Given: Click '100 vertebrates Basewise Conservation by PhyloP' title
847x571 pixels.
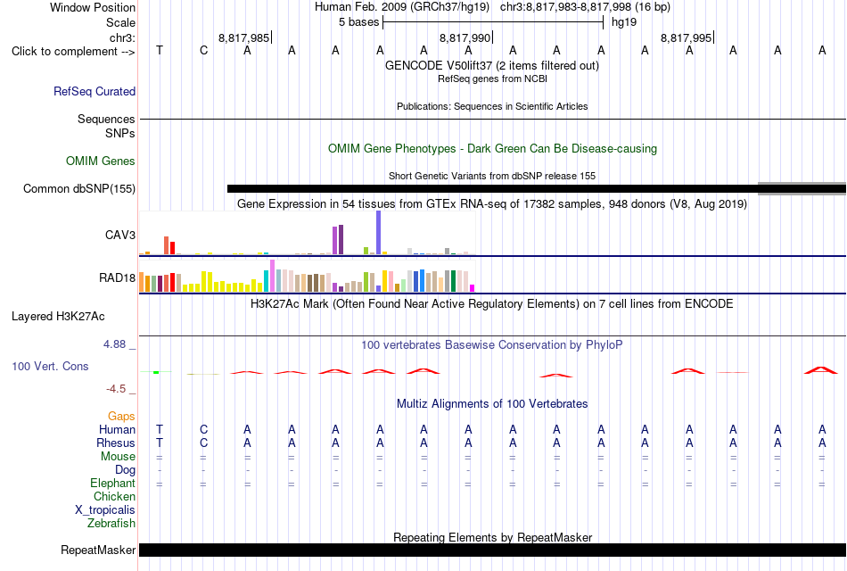Looking at the screenshot, I should pyautogui.click(x=492, y=345).
